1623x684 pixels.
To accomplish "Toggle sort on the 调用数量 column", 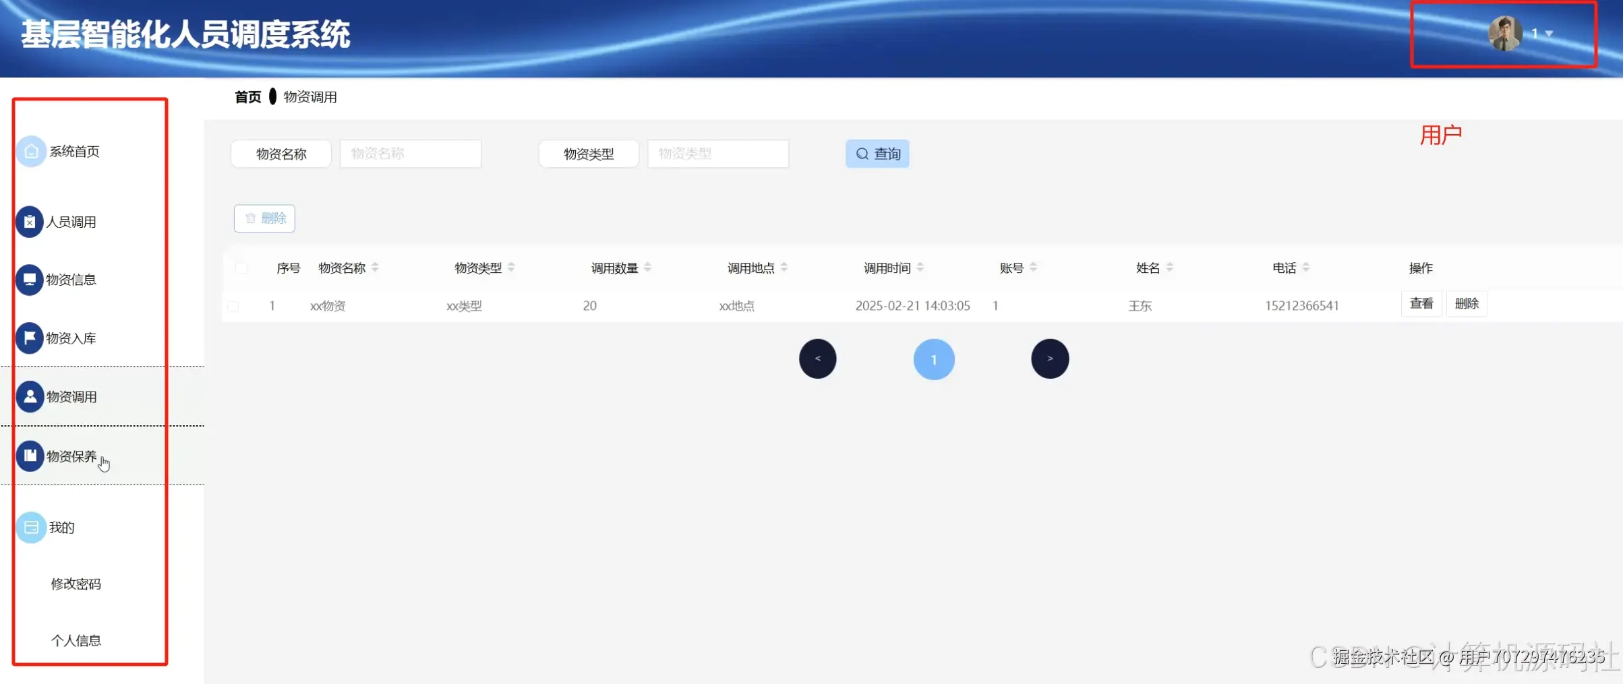I will click(x=648, y=267).
